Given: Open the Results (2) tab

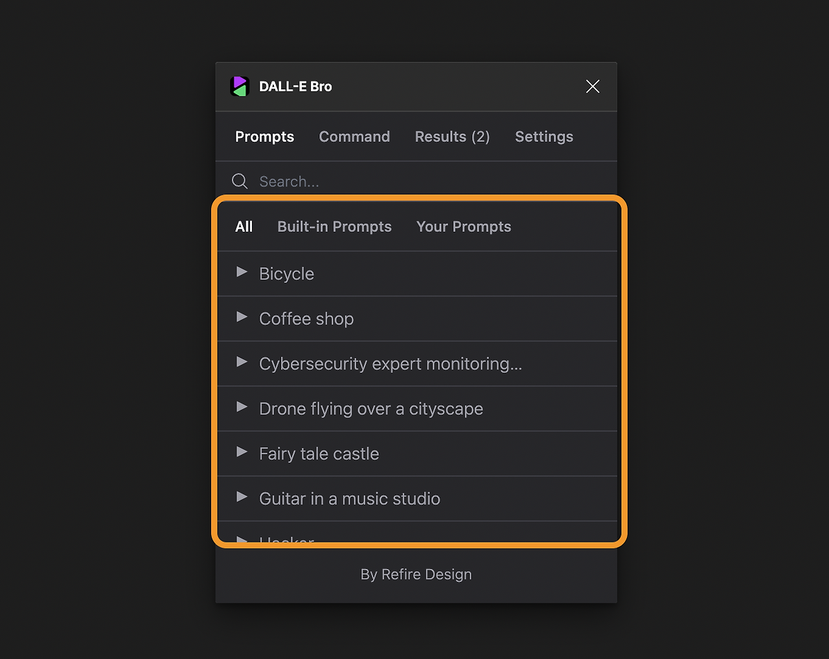Looking at the screenshot, I should [x=452, y=137].
